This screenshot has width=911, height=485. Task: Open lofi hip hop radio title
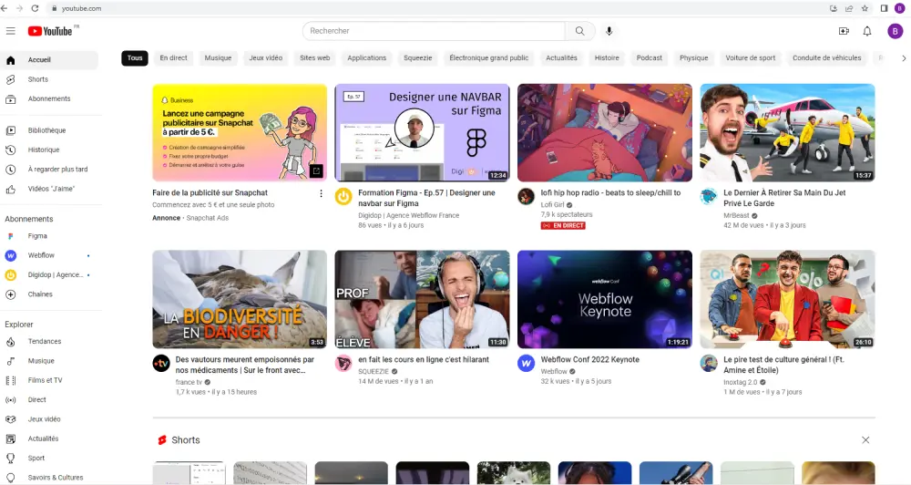click(610, 193)
